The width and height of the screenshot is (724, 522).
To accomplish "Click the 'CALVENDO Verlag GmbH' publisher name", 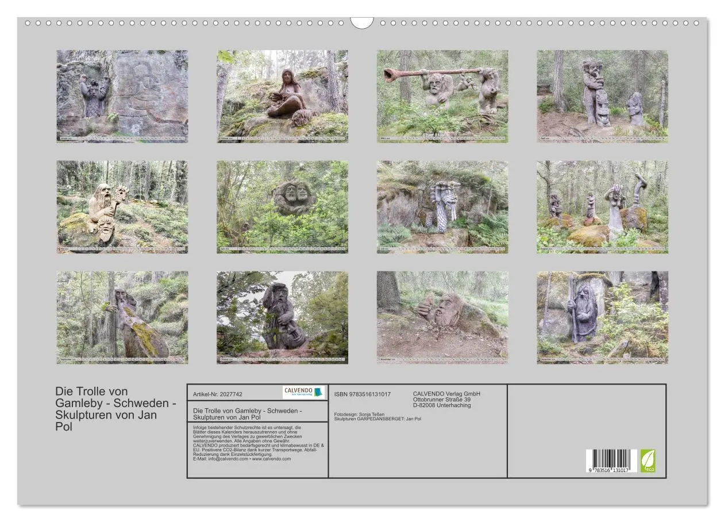I will [x=446, y=394].
